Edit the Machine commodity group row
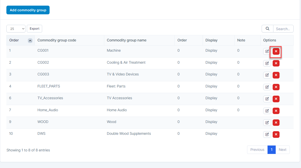The width and height of the screenshot is (301, 168). [x=267, y=51]
